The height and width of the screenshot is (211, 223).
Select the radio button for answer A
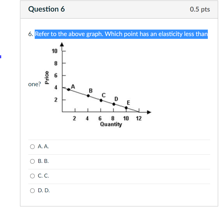pos(32,147)
